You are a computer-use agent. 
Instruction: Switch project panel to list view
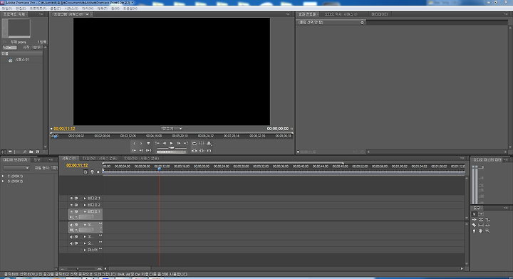click(x=4, y=152)
